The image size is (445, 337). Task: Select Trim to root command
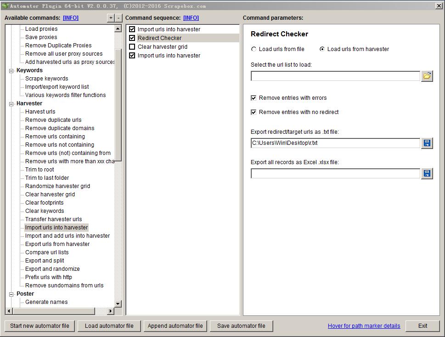pos(40,169)
